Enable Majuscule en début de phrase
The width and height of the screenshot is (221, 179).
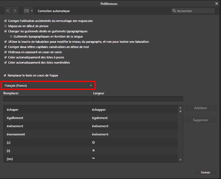click(5, 26)
